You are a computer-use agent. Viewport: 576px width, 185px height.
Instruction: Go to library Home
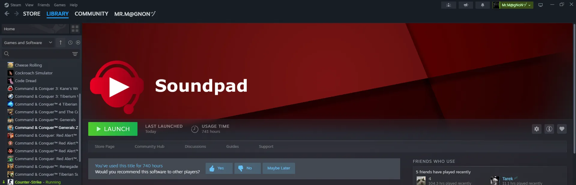tap(35, 29)
